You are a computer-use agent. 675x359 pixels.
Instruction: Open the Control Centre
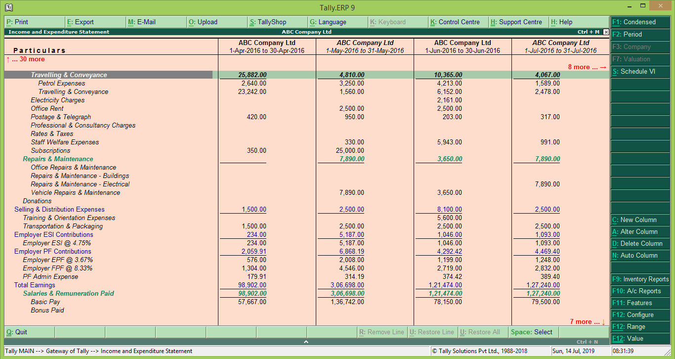pos(459,22)
